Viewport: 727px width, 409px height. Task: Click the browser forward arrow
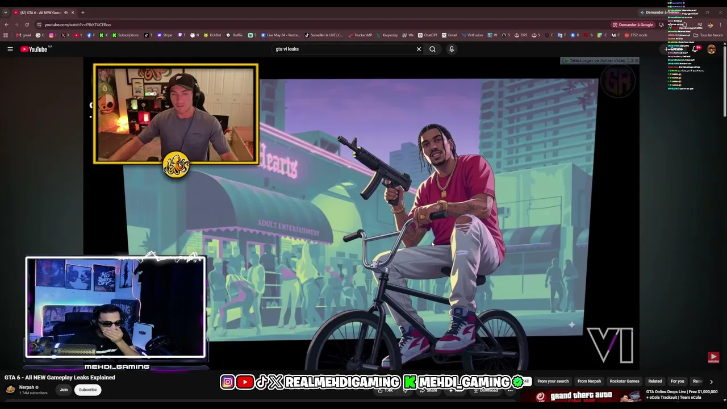click(16, 25)
